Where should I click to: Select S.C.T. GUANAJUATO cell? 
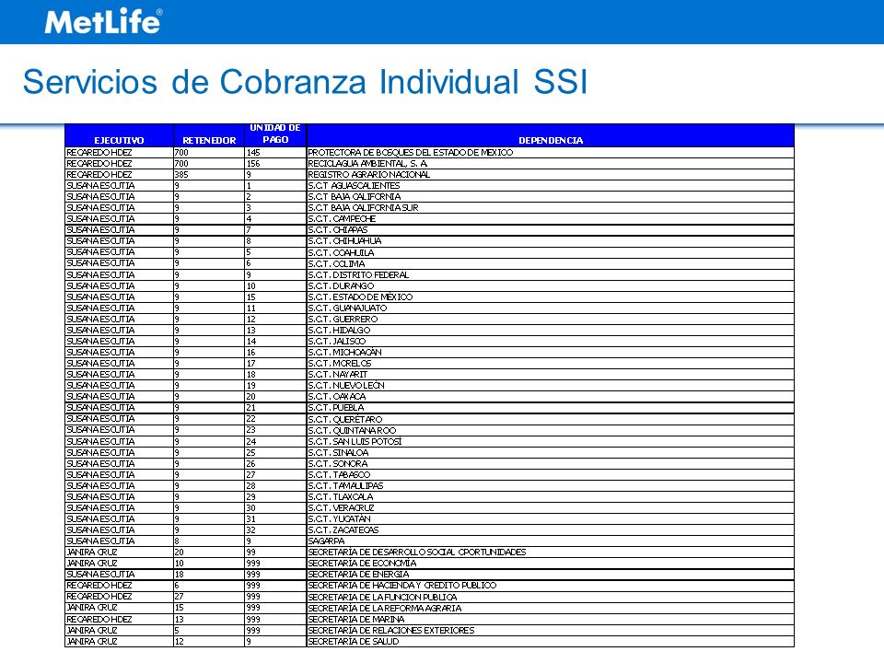click(x=551, y=308)
